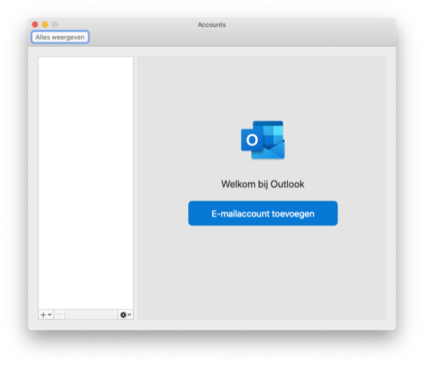424x367 pixels.
Task: Click the empty bar between the minus and gear
Action: (91, 314)
